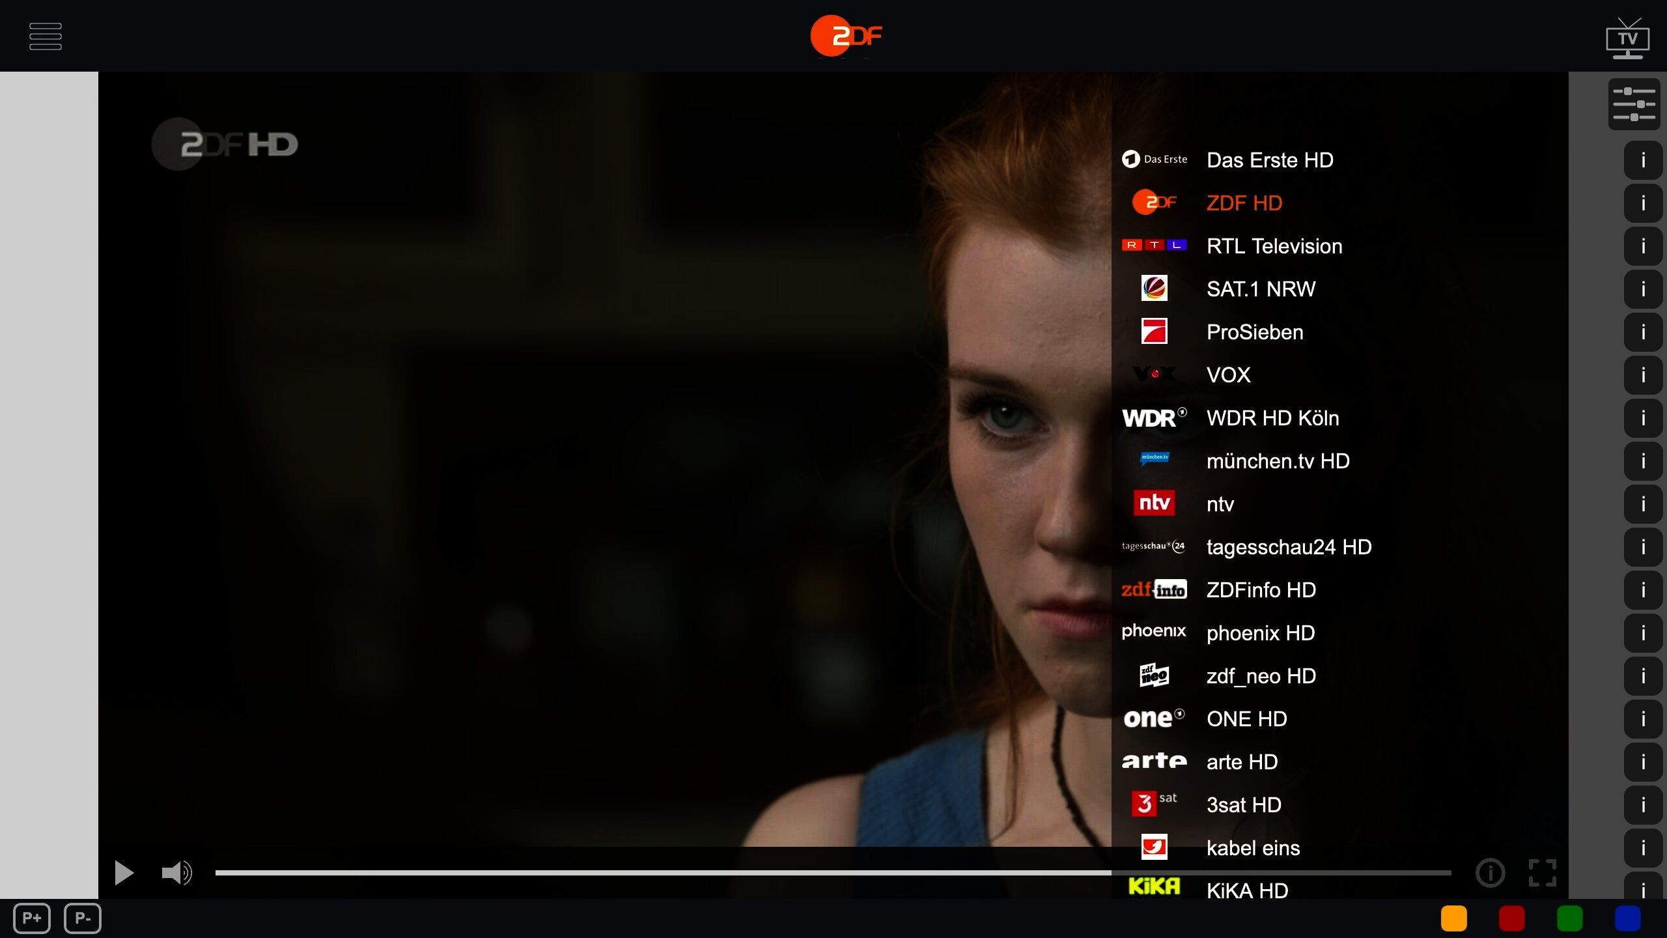Screen dimensions: 1667x938
Task: Click the ntv channel logo
Action: point(1154,504)
